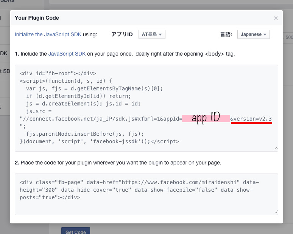This screenshot has width=293, height=234.
Task: Click the pink app ID placeholder
Action: tap(206, 118)
